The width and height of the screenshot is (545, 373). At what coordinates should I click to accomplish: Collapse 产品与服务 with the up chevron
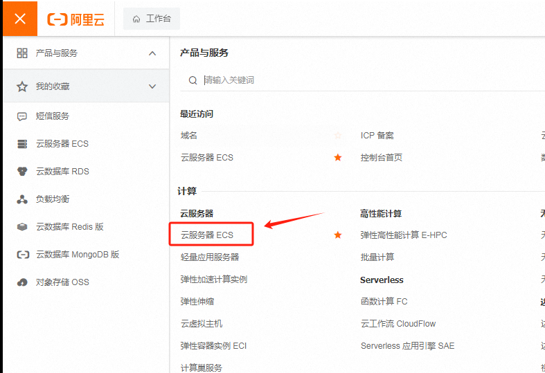coord(152,53)
